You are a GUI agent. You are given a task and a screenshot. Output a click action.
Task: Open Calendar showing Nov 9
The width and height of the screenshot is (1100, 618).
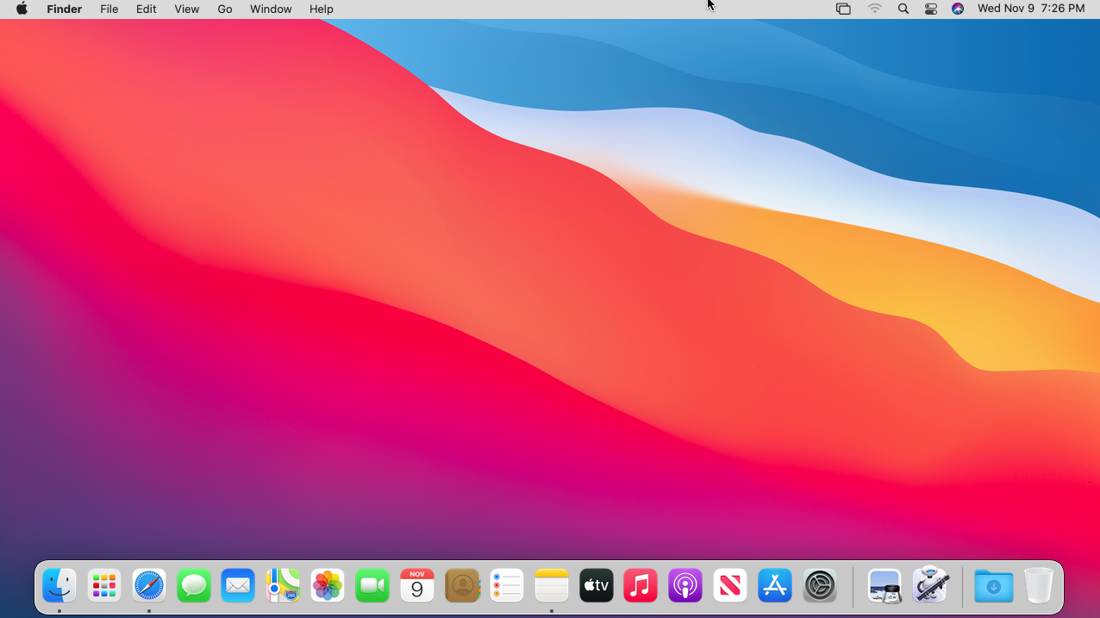417,586
